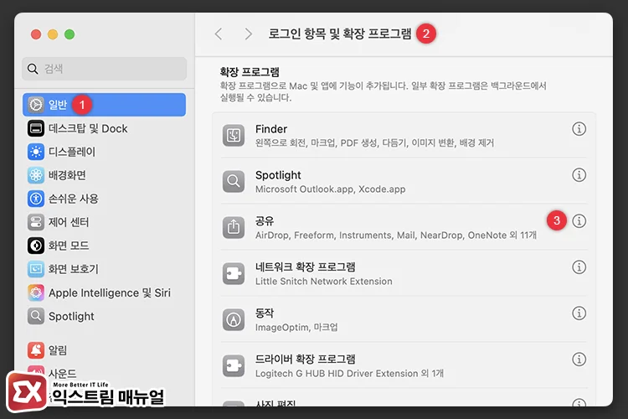628x419 pixels.
Task: Open info for 동작 extensions
Action: pyautogui.click(x=579, y=313)
